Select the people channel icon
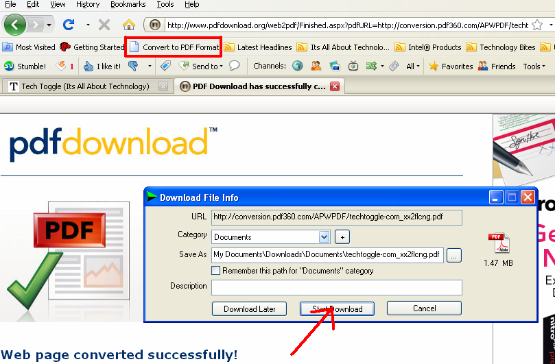Image resolution: width=555 pixels, height=364 pixels. tap(316, 66)
